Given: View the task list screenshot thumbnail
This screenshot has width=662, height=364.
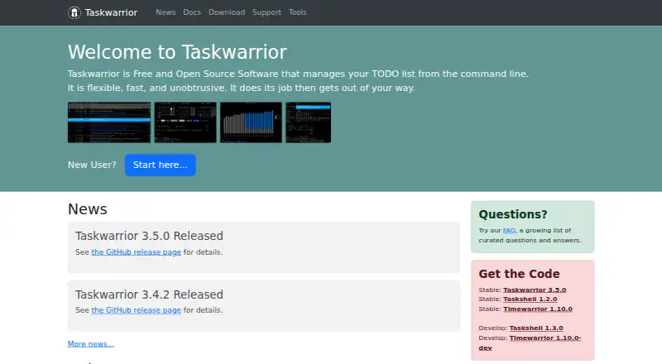Looking at the screenshot, I should 109,122.
